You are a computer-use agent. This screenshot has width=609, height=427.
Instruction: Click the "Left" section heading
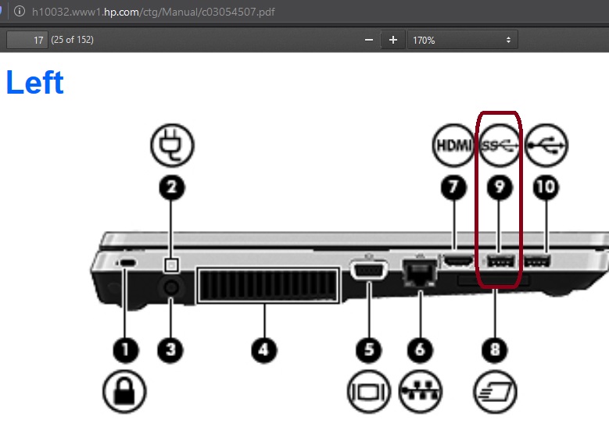[35, 82]
